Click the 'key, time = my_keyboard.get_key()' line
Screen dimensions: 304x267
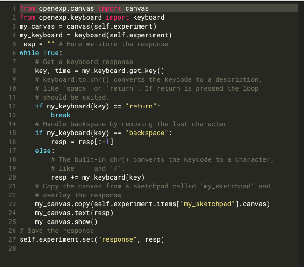[x=99, y=71]
